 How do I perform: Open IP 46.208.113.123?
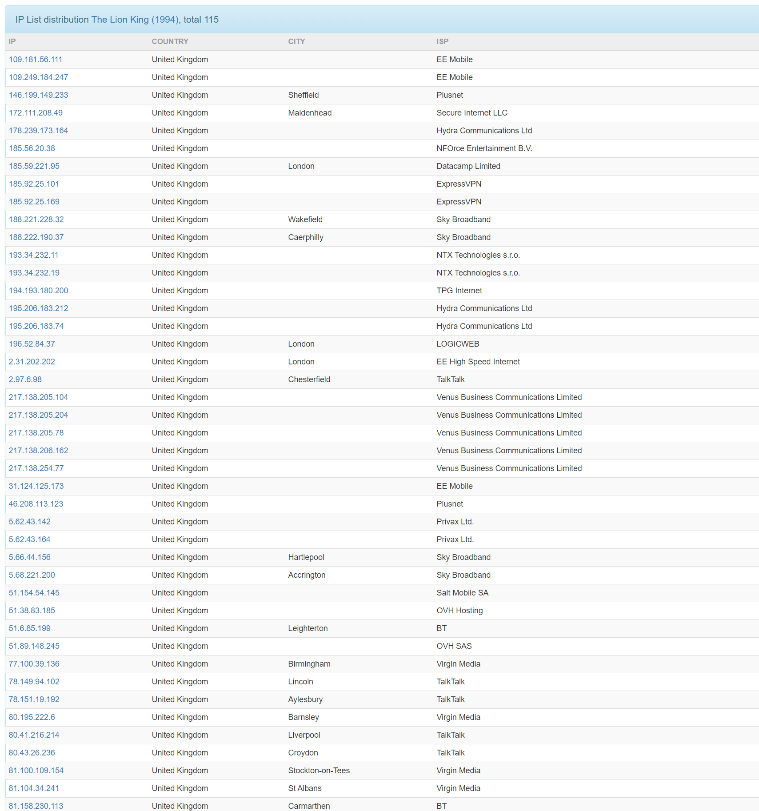coord(36,504)
